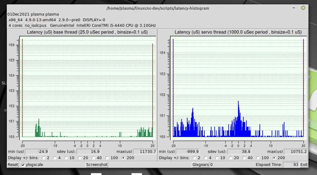This screenshot has height=175, width=317.
Task: Click the Glxgears count value 0
Action: tap(211, 165)
